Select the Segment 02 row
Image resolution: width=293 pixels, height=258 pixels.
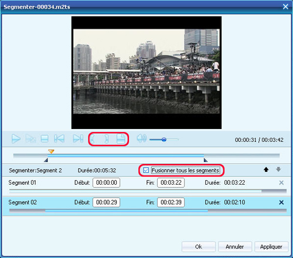[x=146, y=206]
